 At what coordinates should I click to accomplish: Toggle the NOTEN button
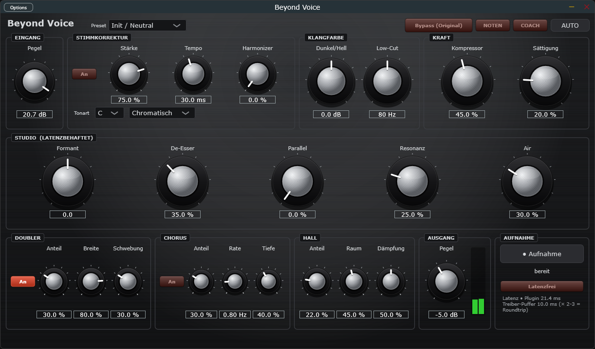point(493,25)
